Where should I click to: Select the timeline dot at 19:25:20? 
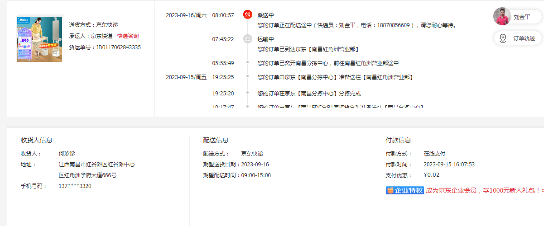pos(247,93)
